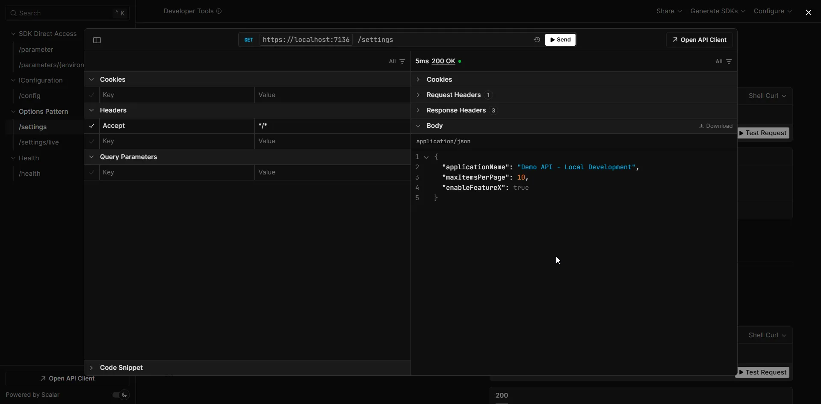This screenshot has width=821, height=404.
Task: Toggle dark mode next to Powered by Scalar
Action: 120,395
